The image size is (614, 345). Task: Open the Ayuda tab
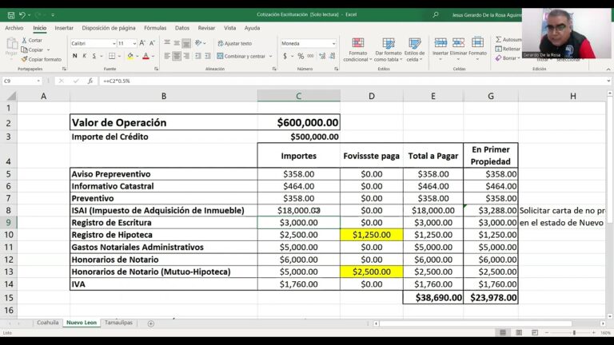point(252,28)
